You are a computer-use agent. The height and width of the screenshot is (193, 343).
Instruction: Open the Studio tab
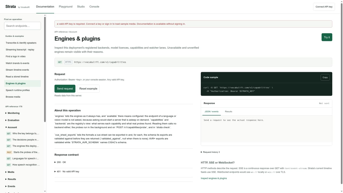(81, 6)
